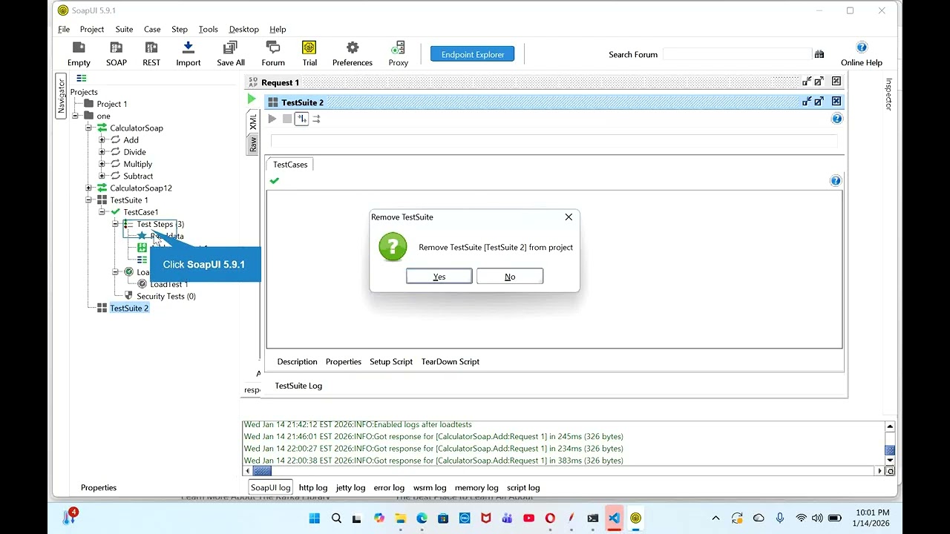Open the Windows Start menu
The width and height of the screenshot is (950, 534).
315,518
